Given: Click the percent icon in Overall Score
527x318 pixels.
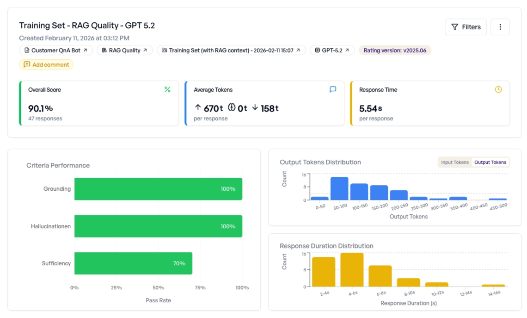Looking at the screenshot, I should pyautogui.click(x=167, y=89).
